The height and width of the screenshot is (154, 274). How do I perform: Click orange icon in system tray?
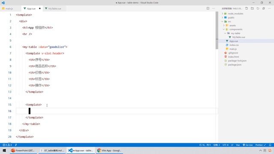click(x=270, y=151)
